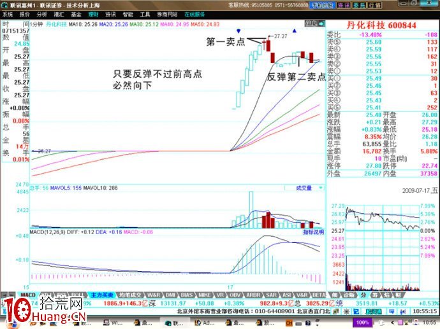This screenshot has width=440, height=329.
Task: Open the 基金 menu
Action: point(76,15)
